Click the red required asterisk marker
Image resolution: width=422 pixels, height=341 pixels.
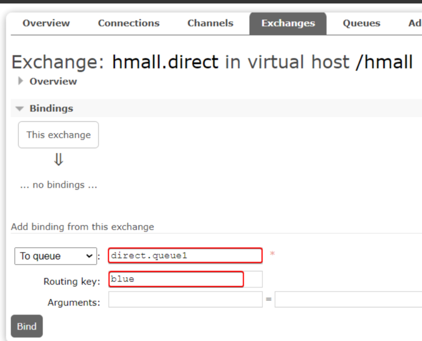coord(272,253)
